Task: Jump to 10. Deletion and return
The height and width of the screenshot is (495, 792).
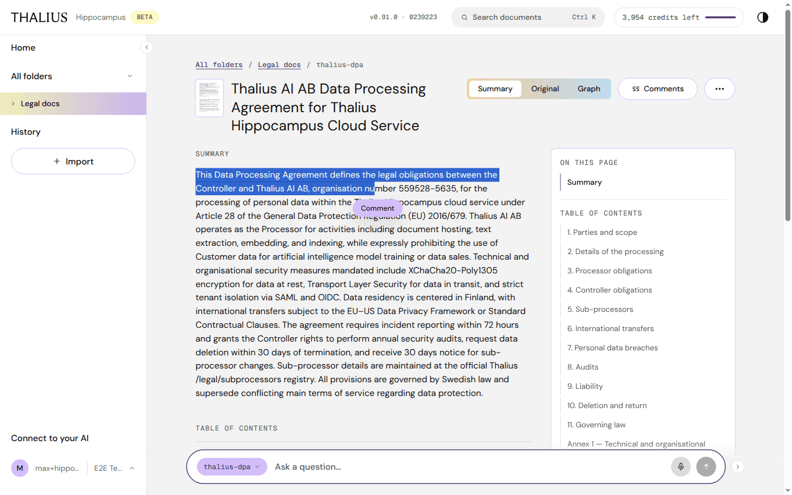Action: 607,406
